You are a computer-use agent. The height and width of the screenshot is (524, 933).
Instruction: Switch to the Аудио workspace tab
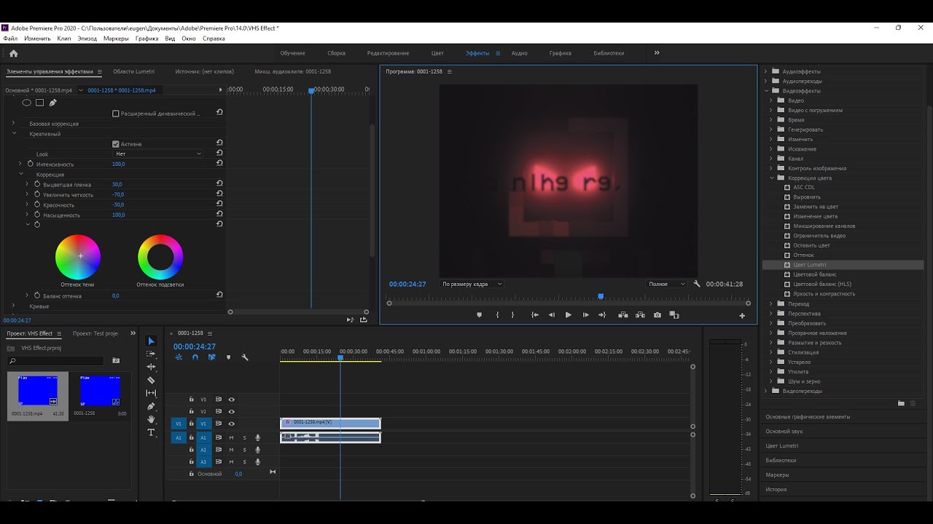point(520,53)
